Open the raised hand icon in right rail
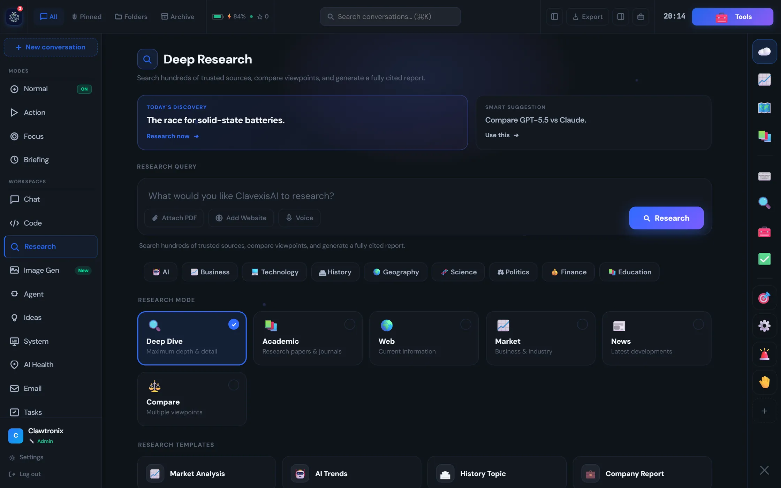This screenshot has height=488, width=781. tap(764, 382)
